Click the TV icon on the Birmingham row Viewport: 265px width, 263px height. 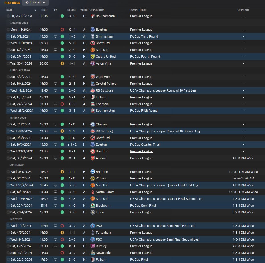coord(56,36)
